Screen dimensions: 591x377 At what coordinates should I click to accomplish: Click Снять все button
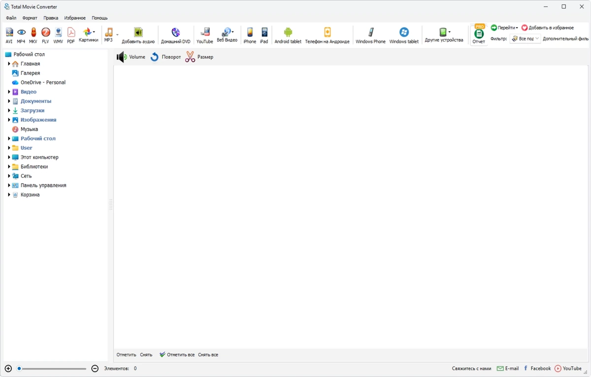point(208,355)
